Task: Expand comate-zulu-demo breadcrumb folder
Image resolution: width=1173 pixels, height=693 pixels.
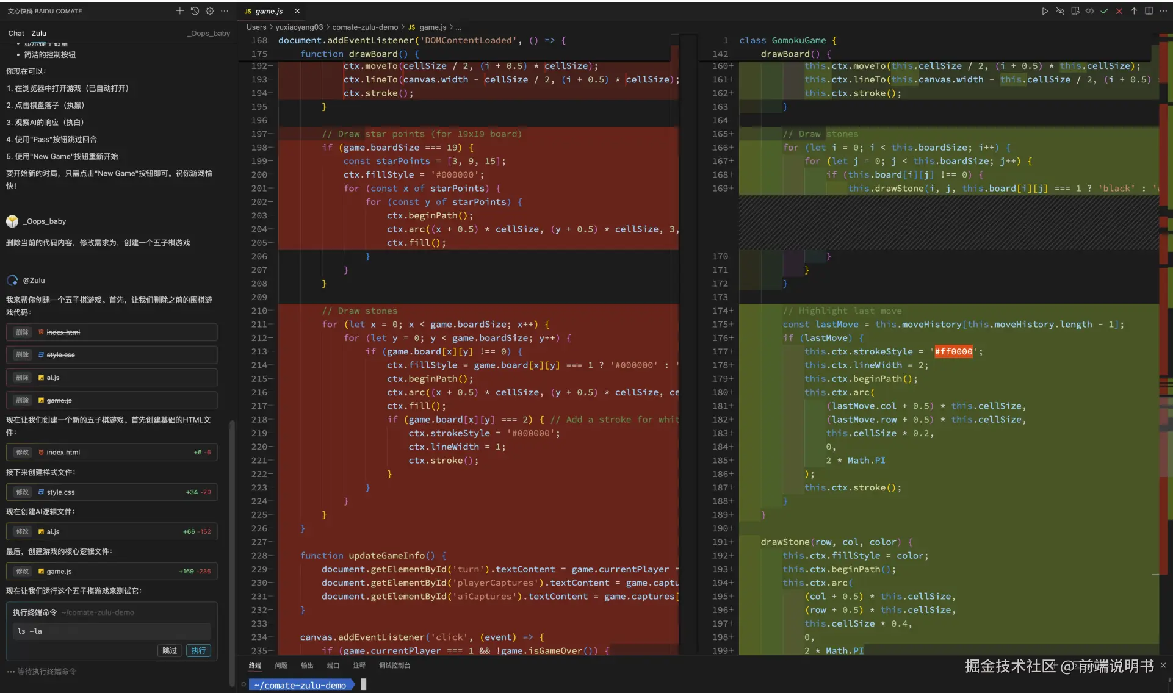Action: coord(364,27)
